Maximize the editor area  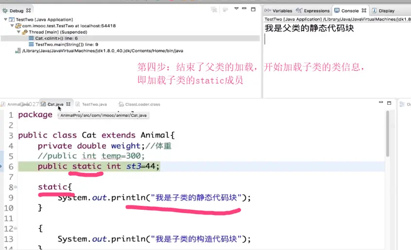tap(389, 103)
